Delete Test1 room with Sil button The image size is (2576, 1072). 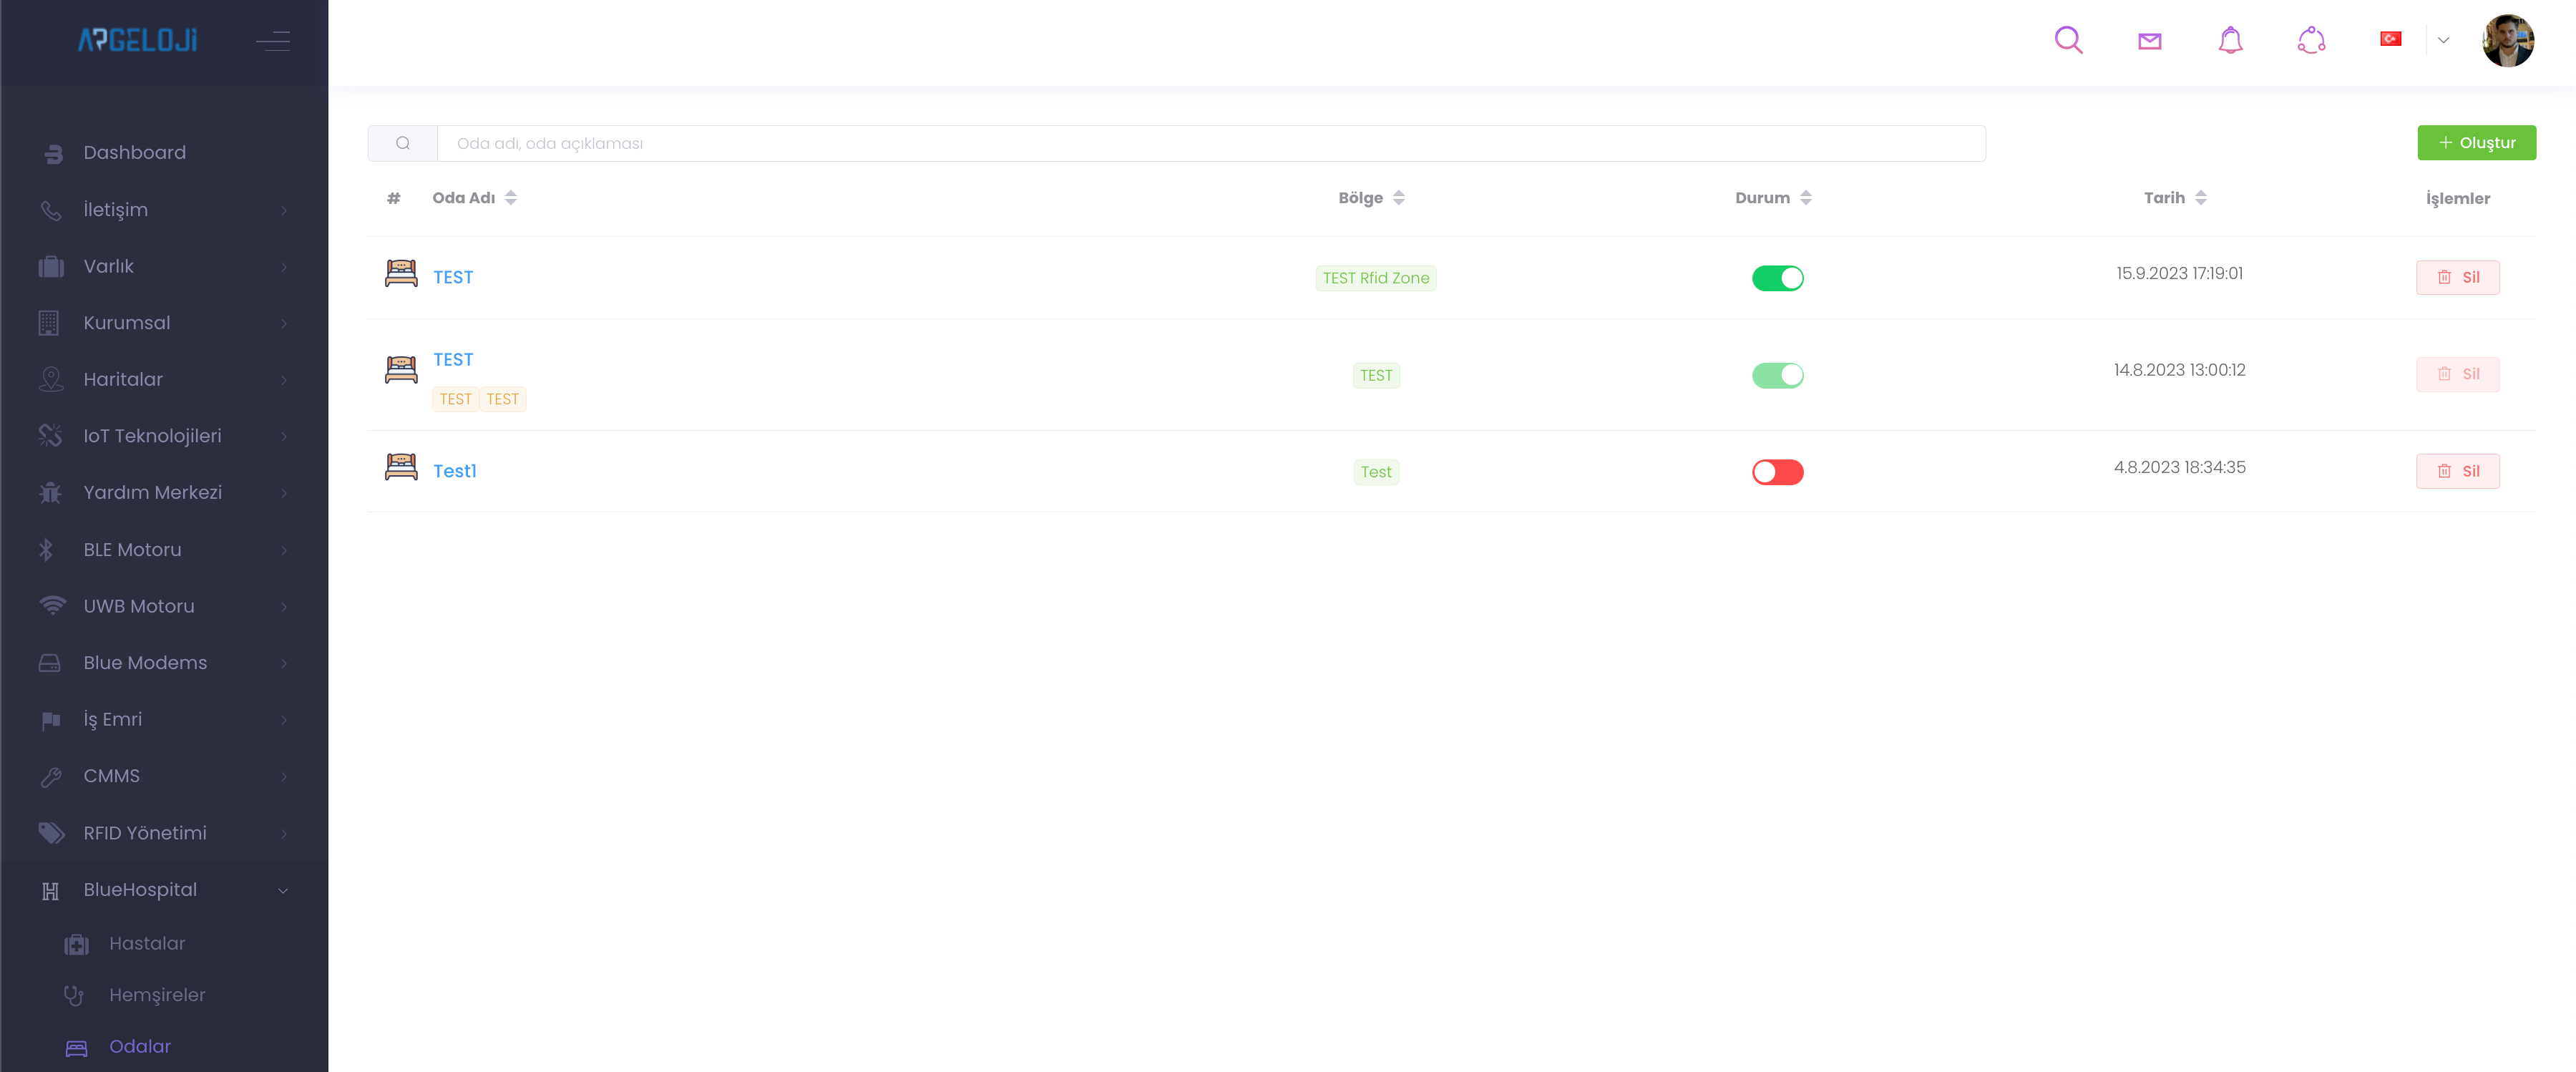(x=2457, y=471)
